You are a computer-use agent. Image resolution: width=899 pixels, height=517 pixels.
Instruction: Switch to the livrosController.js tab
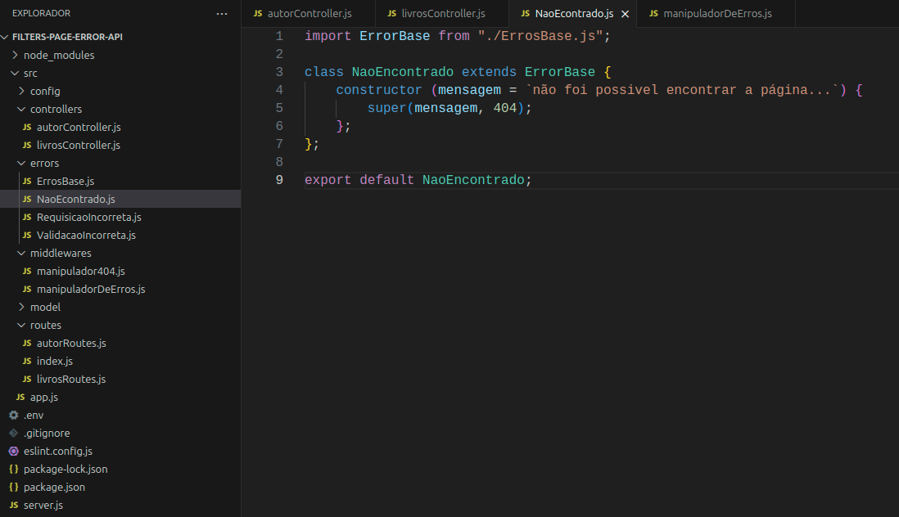pos(443,14)
